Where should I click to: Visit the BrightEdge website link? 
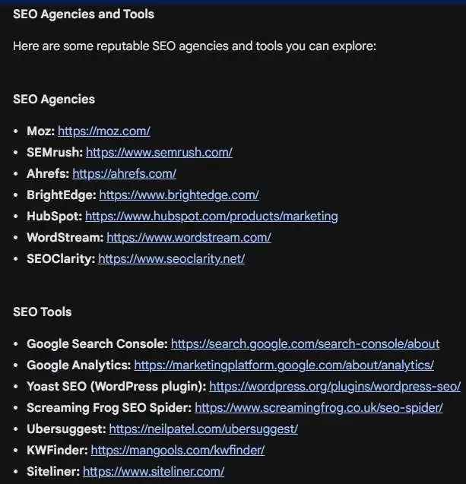click(179, 195)
